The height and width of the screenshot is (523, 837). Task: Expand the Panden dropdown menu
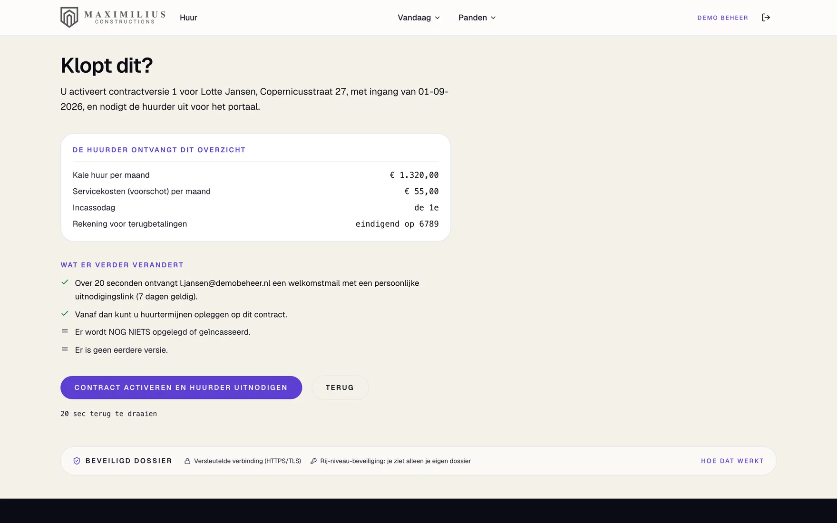pyautogui.click(x=477, y=18)
